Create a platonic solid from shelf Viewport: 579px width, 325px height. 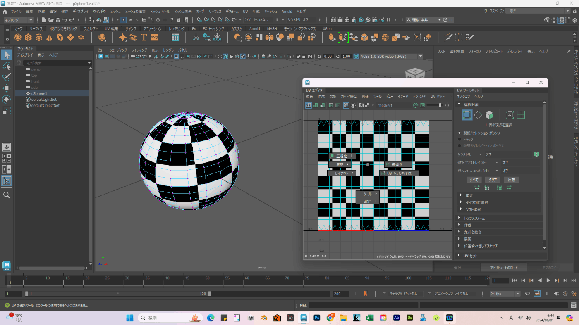click(102, 38)
